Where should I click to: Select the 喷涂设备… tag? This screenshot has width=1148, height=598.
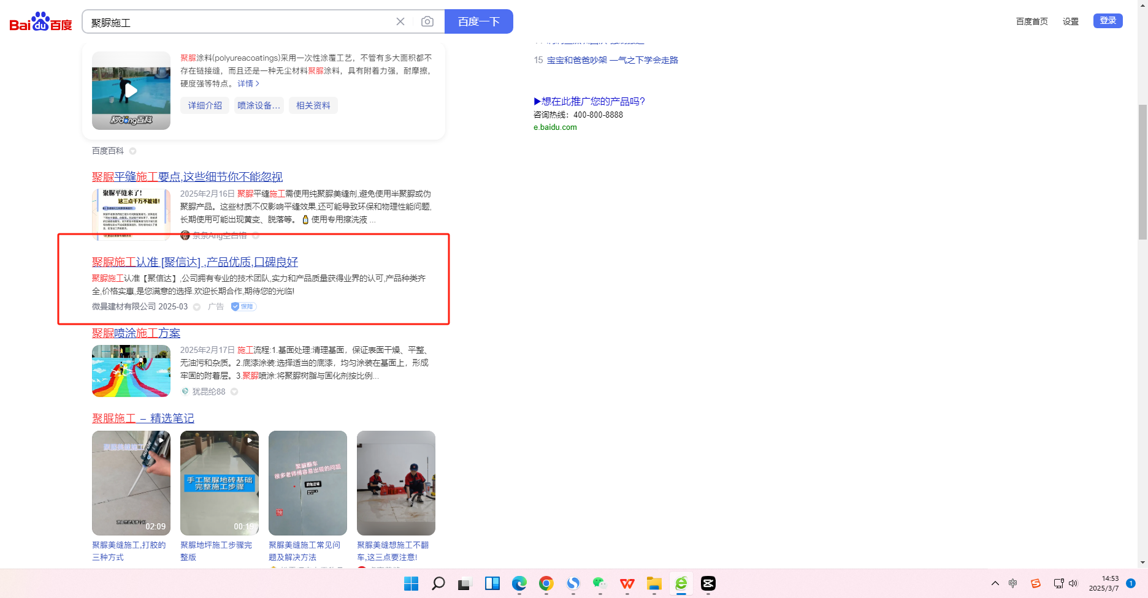[x=259, y=105]
